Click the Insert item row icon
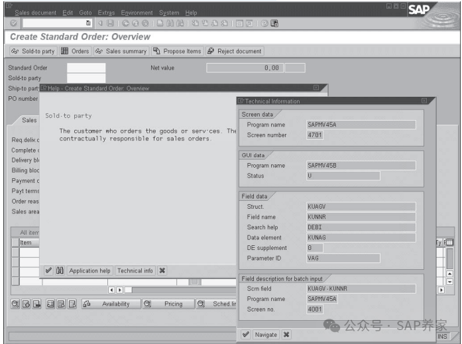The height and width of the screenshot is (344, 462). pyautogui.click(x=26, y=304)
